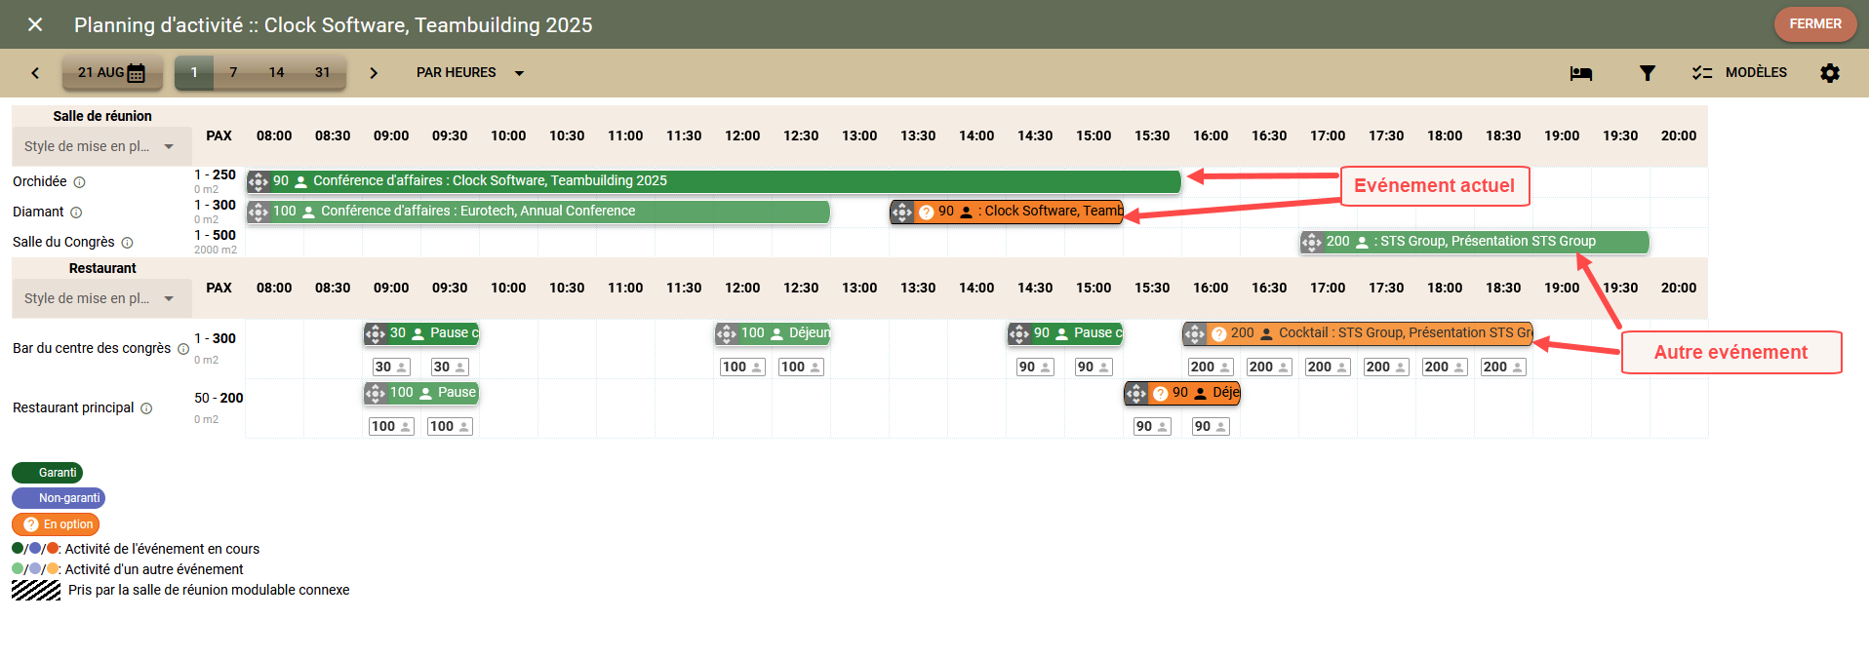
Task: Click Restaurant principal capacity 50 - 200
Action: (219, 398)
